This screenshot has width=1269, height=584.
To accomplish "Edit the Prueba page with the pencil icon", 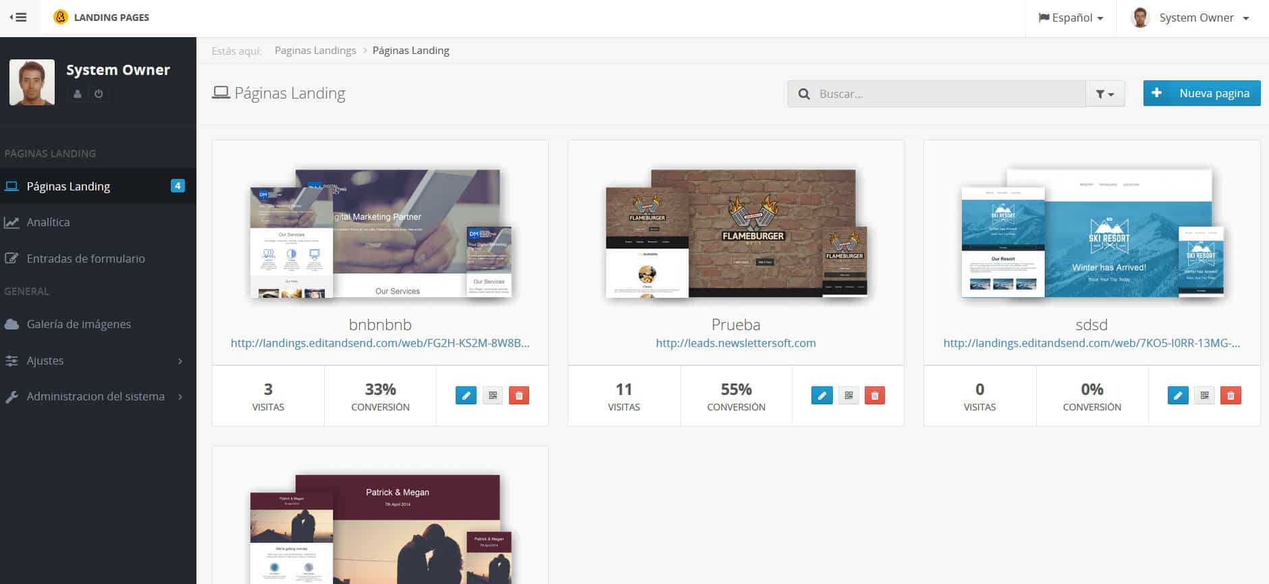I will tap(821, 396).
